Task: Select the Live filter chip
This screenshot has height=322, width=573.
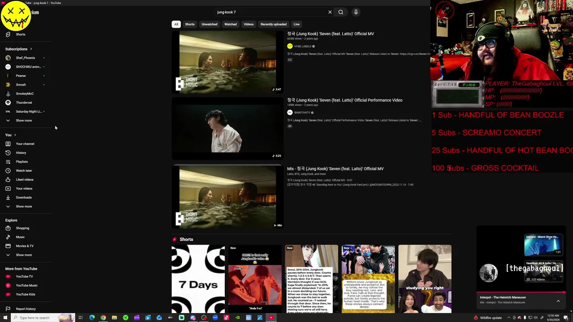Action: point(296,24)
